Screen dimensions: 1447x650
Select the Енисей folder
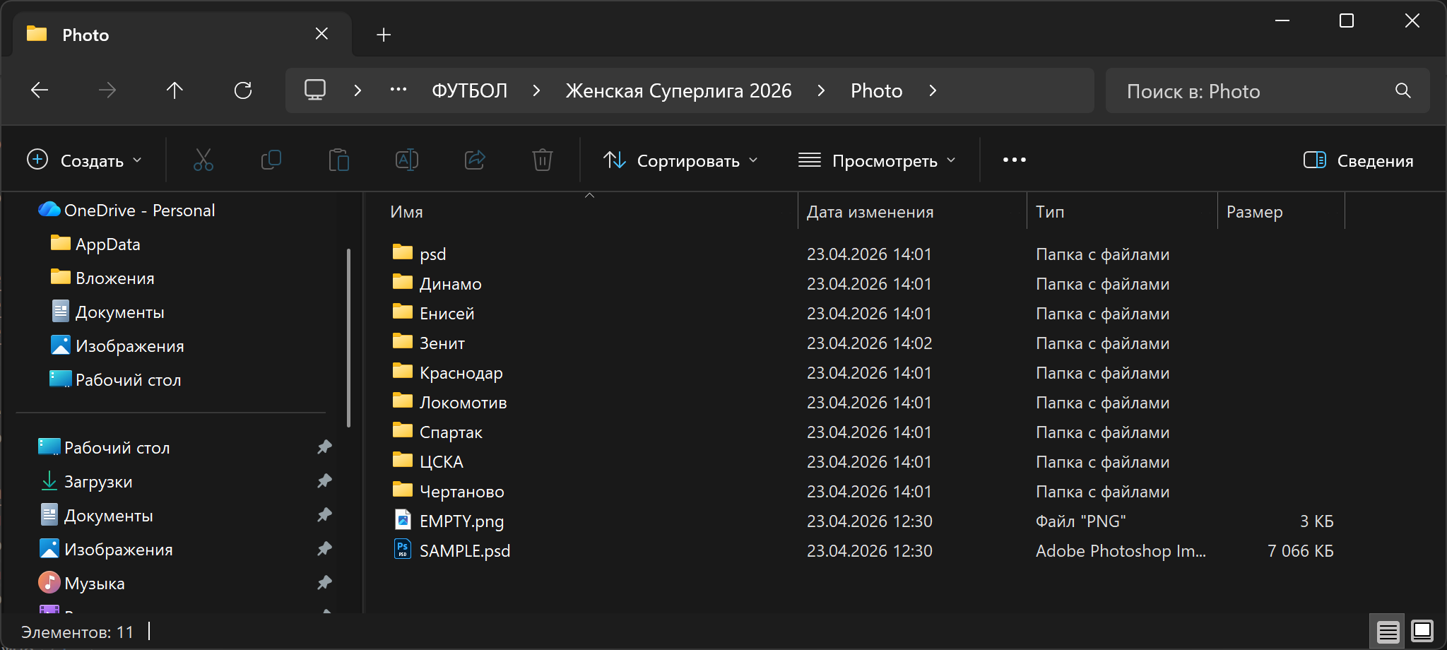tap(447, 313)
